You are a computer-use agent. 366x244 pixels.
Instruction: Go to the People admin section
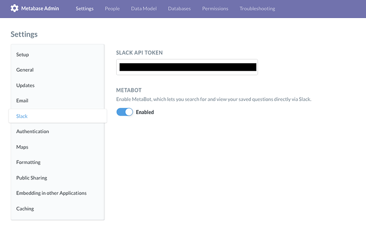pos(112,8)
